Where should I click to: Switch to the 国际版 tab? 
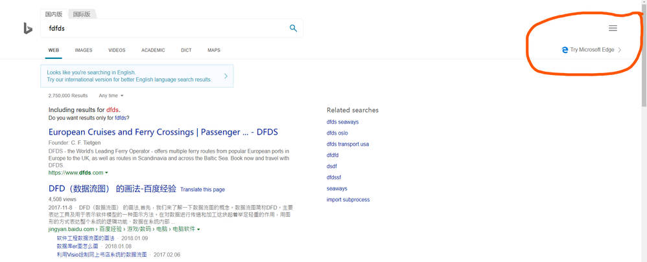coord(82,14)
